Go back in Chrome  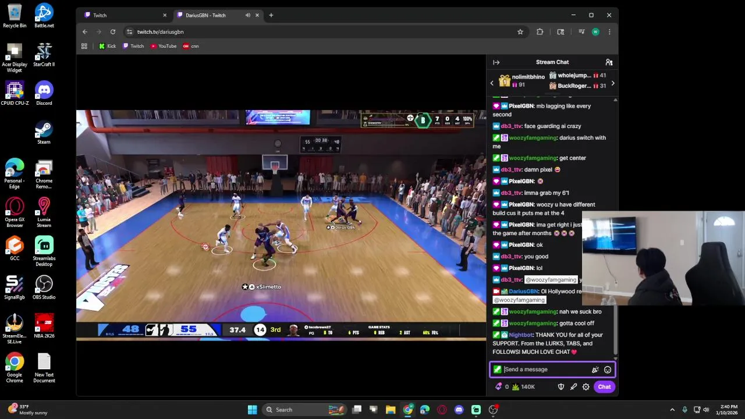85,32
